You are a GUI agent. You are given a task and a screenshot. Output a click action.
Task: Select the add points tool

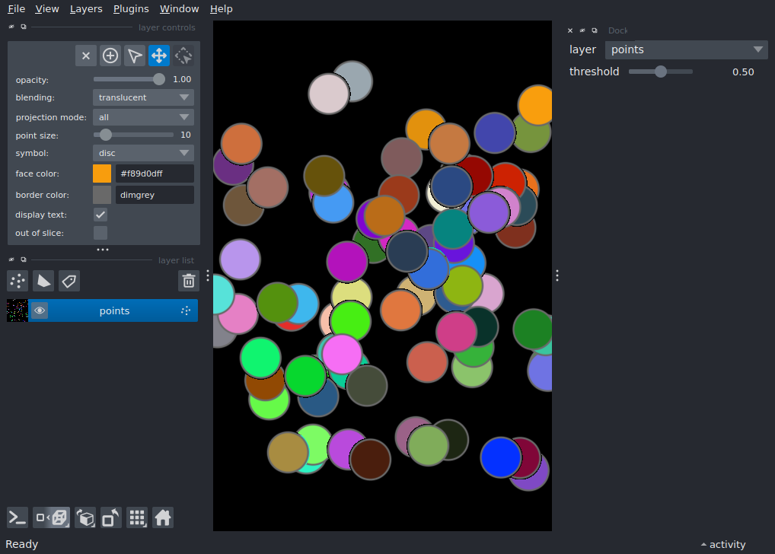[x=110, y=56]
